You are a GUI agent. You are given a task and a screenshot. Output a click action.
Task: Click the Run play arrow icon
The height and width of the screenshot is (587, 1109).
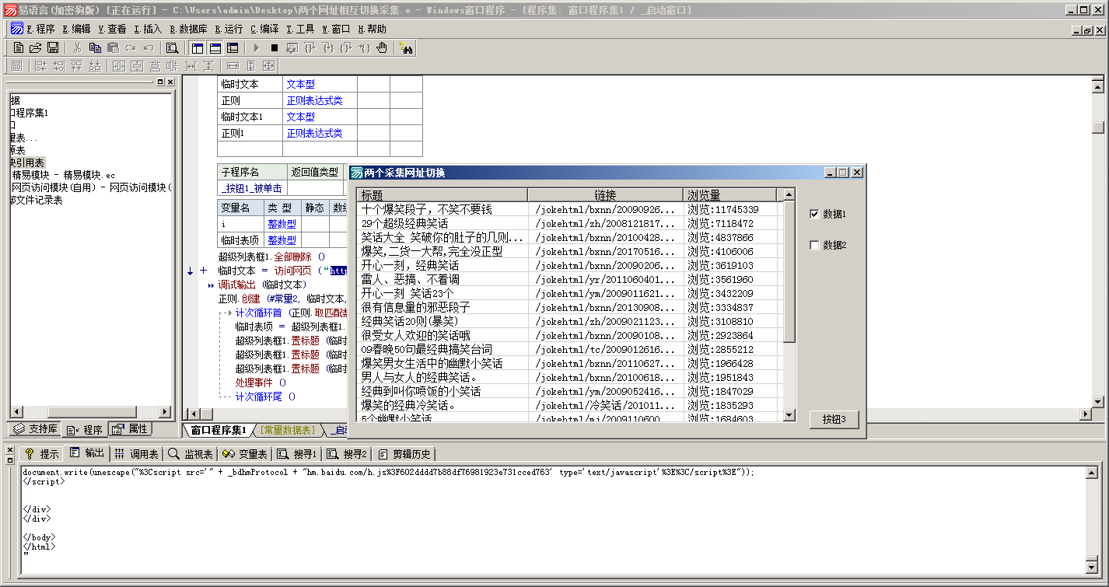[x=257, y=47]
